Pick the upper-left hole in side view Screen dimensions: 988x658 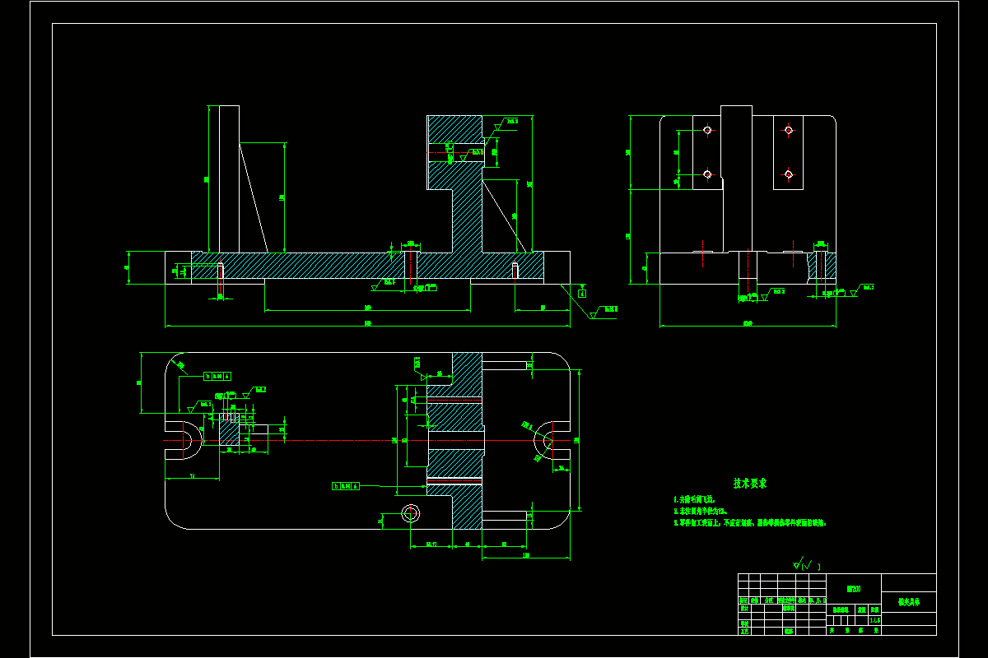pos(707,129)
